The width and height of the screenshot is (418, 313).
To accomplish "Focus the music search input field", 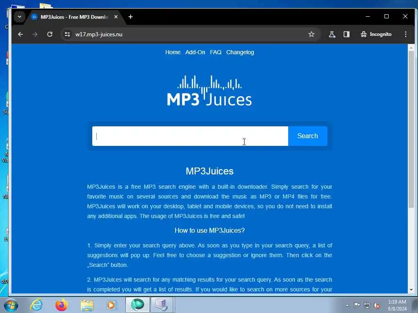I will [x=190, y=136].
